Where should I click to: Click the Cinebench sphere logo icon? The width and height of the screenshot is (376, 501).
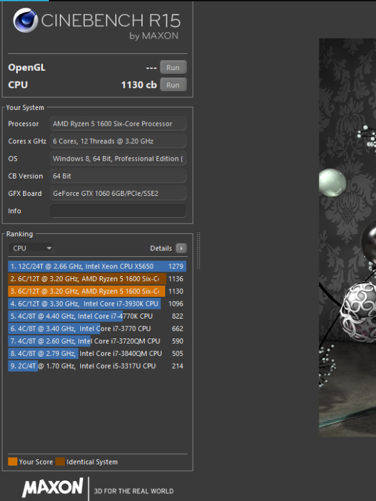[26, 20]
